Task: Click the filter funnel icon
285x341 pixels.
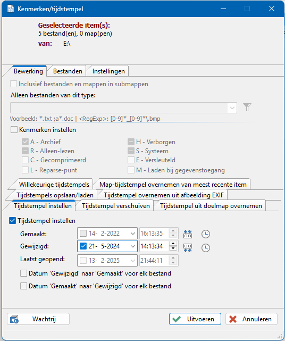Action: pos(247,107)
